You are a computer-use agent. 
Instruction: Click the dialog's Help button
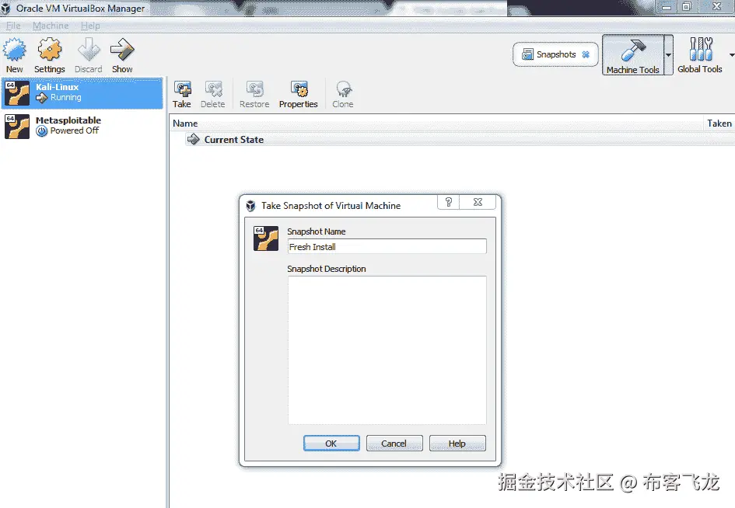click(x=457, y=444)
